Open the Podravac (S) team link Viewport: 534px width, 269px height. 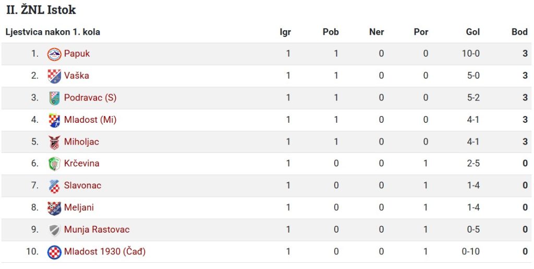pos(90,98)
